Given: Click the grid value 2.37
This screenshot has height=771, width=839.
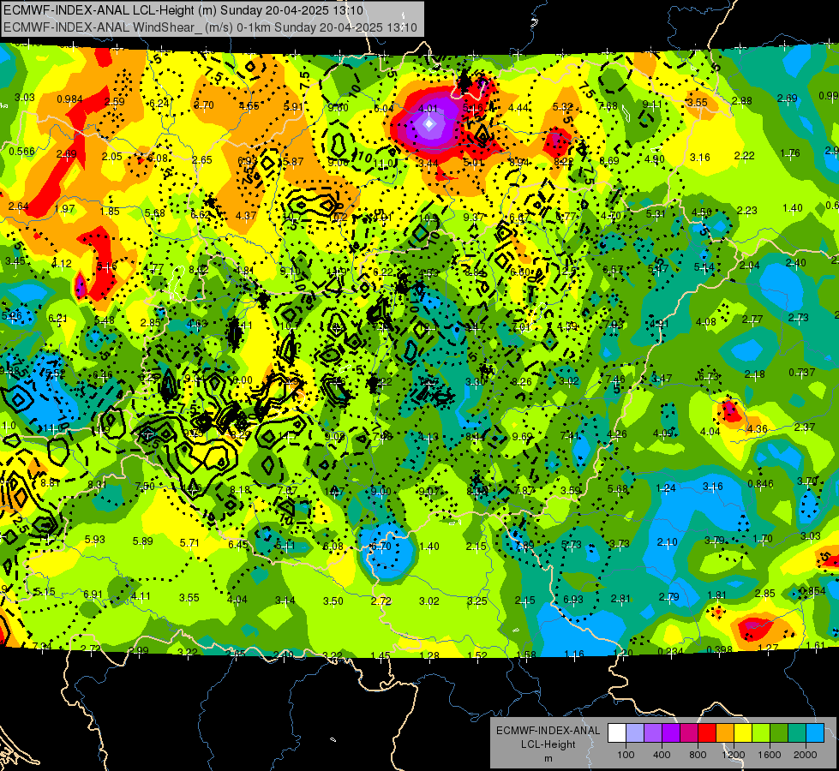Looking at the screenshot, I should coord(805,427).
